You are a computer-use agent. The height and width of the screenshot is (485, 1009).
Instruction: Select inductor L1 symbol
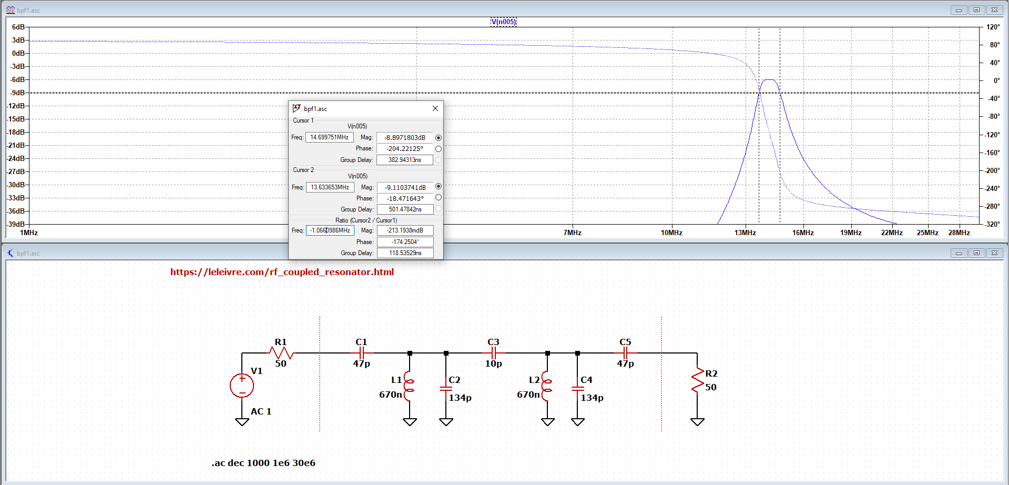(409, 386)
